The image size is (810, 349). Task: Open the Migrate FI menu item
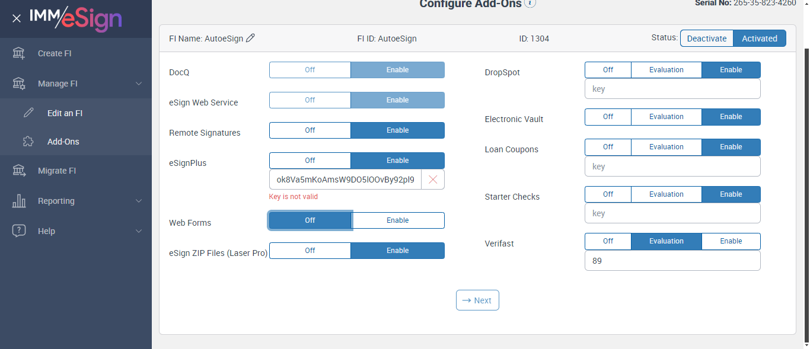pos(57,171)
